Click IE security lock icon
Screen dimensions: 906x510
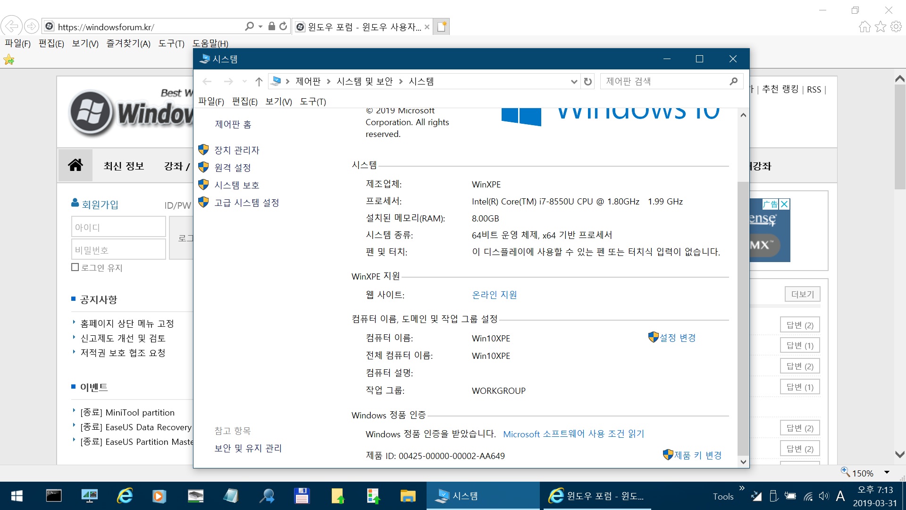pyautogui.click(x=271, y=26)
